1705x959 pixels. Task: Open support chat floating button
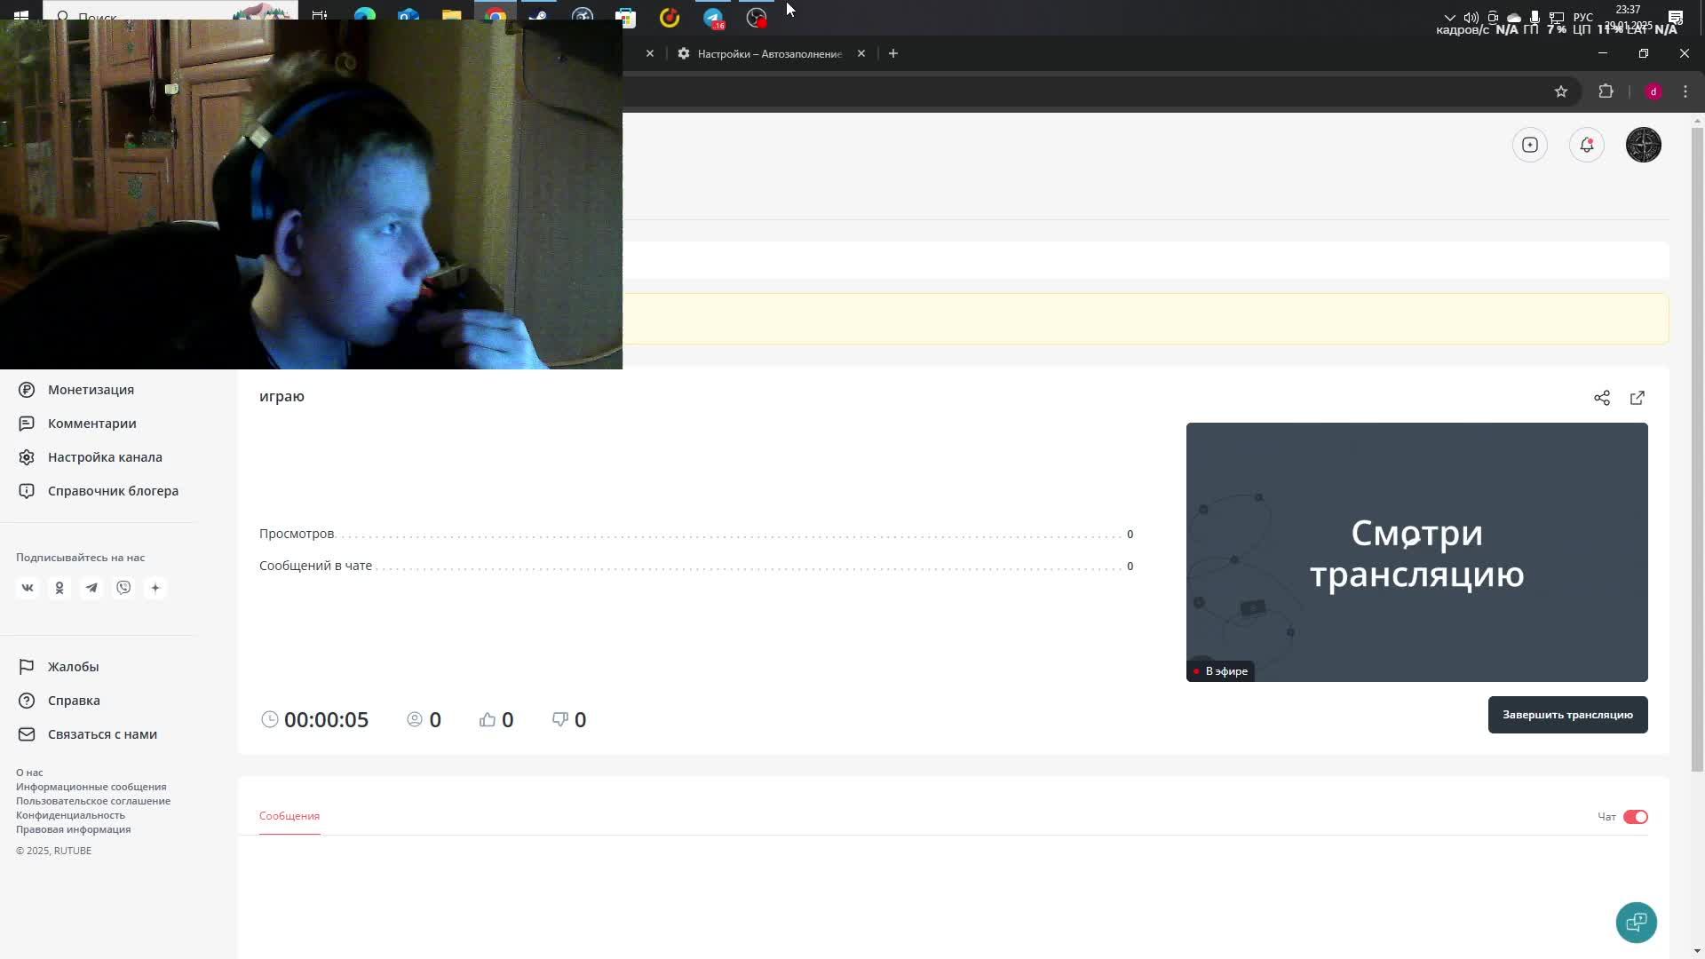coord(1637,923)
